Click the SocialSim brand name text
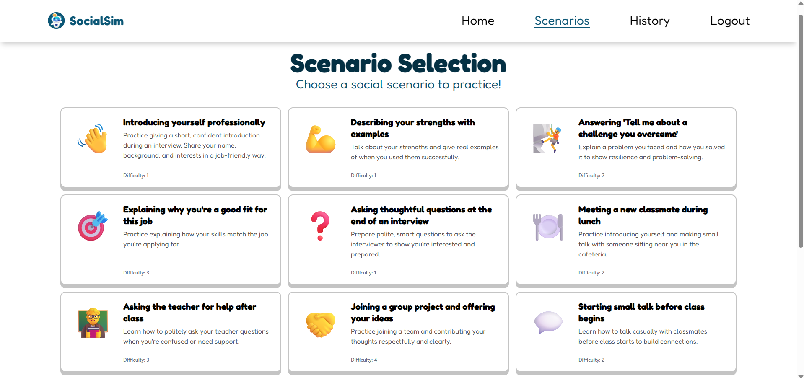Screen dimensions: 804x378 tap(96, 21)
